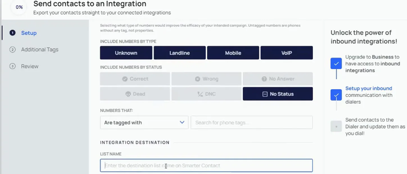Click the step 1 circle icon
The width and height of the screenshot is (407, 174).
click(x=12, y=33)
